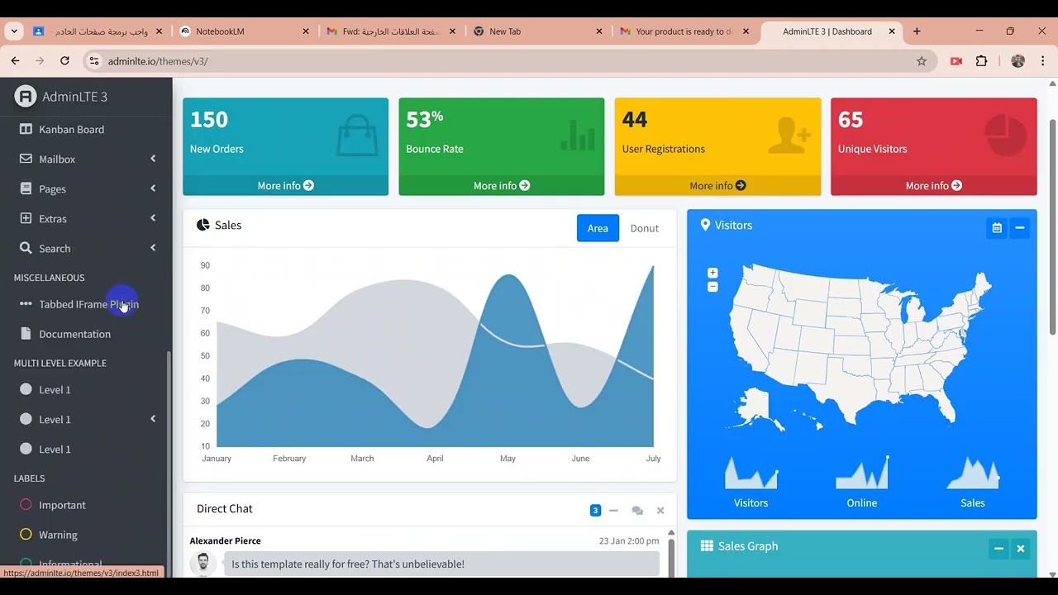
Task: Click the site information icon in address bar
Action: click(94, 61)
